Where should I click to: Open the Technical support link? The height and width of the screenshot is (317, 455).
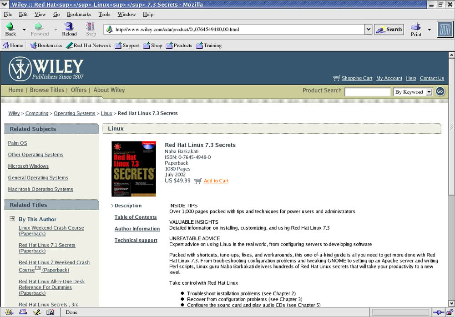[136, 240]
